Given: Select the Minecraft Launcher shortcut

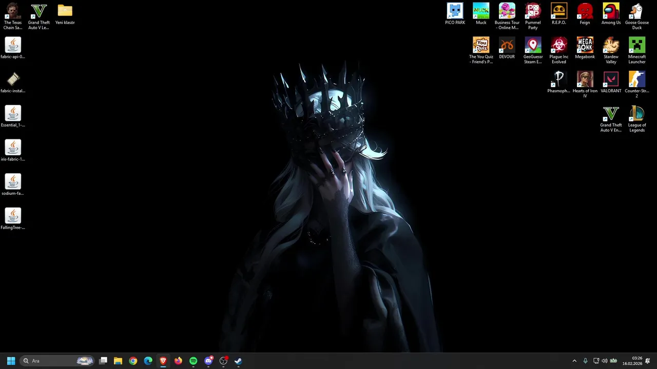Looking at the screenshot, I should coord(637,51).
